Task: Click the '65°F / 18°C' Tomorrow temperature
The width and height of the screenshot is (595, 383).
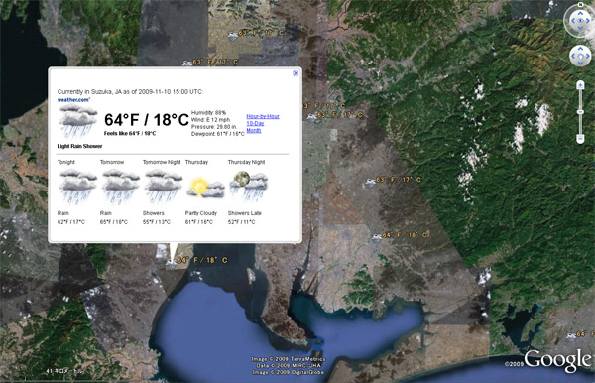Action: pos(114,222)
